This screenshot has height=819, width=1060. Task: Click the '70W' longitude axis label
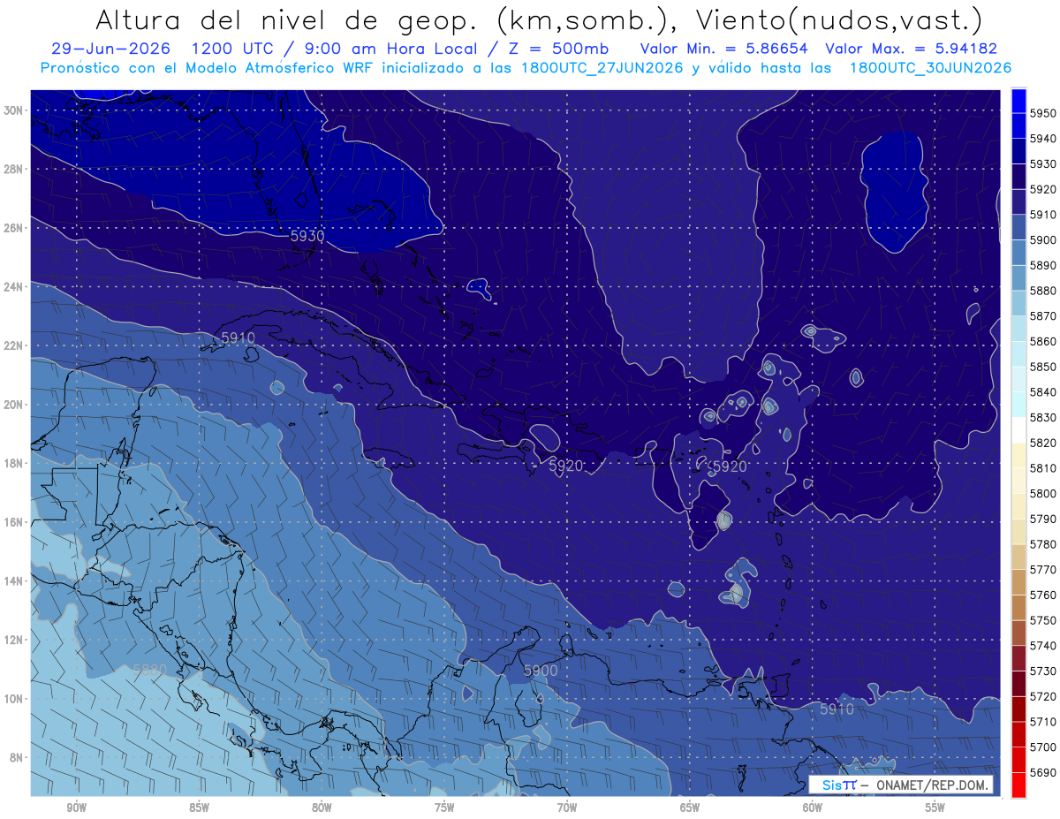click(567, 808)
